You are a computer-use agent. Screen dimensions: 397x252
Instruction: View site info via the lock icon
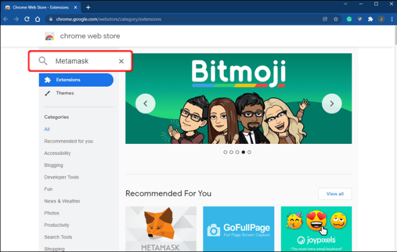tap(51, 19)
